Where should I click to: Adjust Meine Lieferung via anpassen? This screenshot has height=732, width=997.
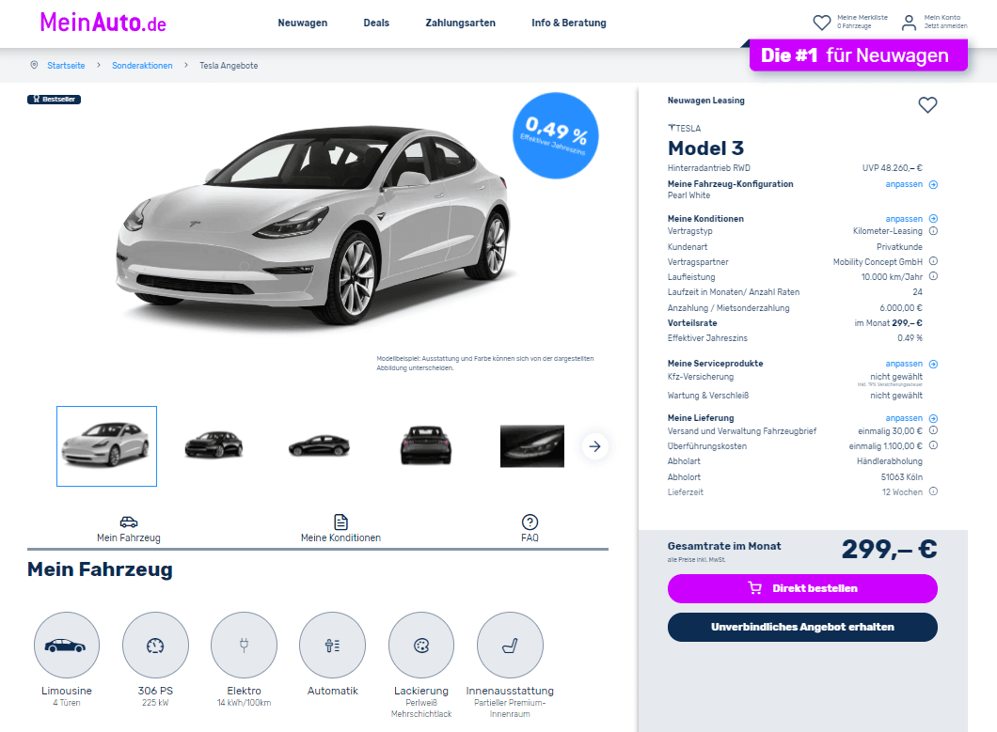pos(911,418)
